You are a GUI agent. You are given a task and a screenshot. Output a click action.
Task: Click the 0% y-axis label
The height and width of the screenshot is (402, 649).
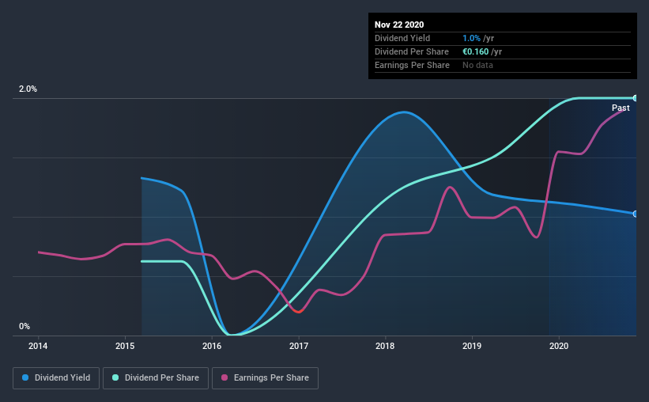coord(25,326)
